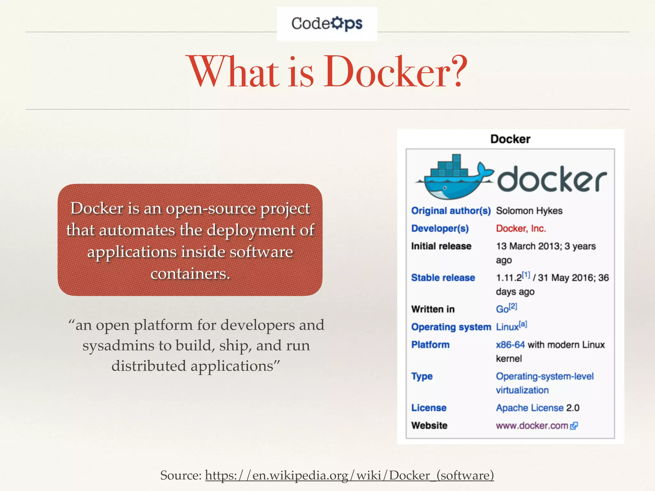Open the Linux operating system link
Viewport: 655px width, 491px height.
point(507,327)
